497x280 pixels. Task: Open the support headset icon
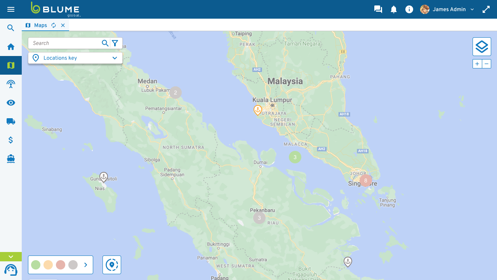[11, 270]
